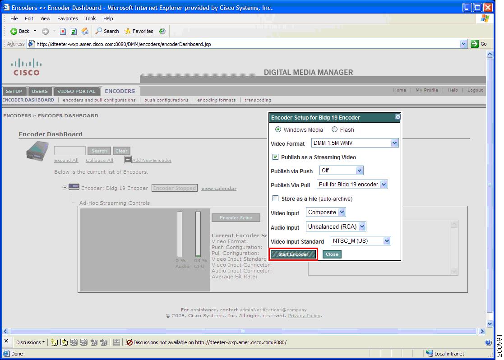The height and width of the screenshot is (360, 504).
Task: Uncheck Publish as a Streaming Video
Action: [277, 157]
